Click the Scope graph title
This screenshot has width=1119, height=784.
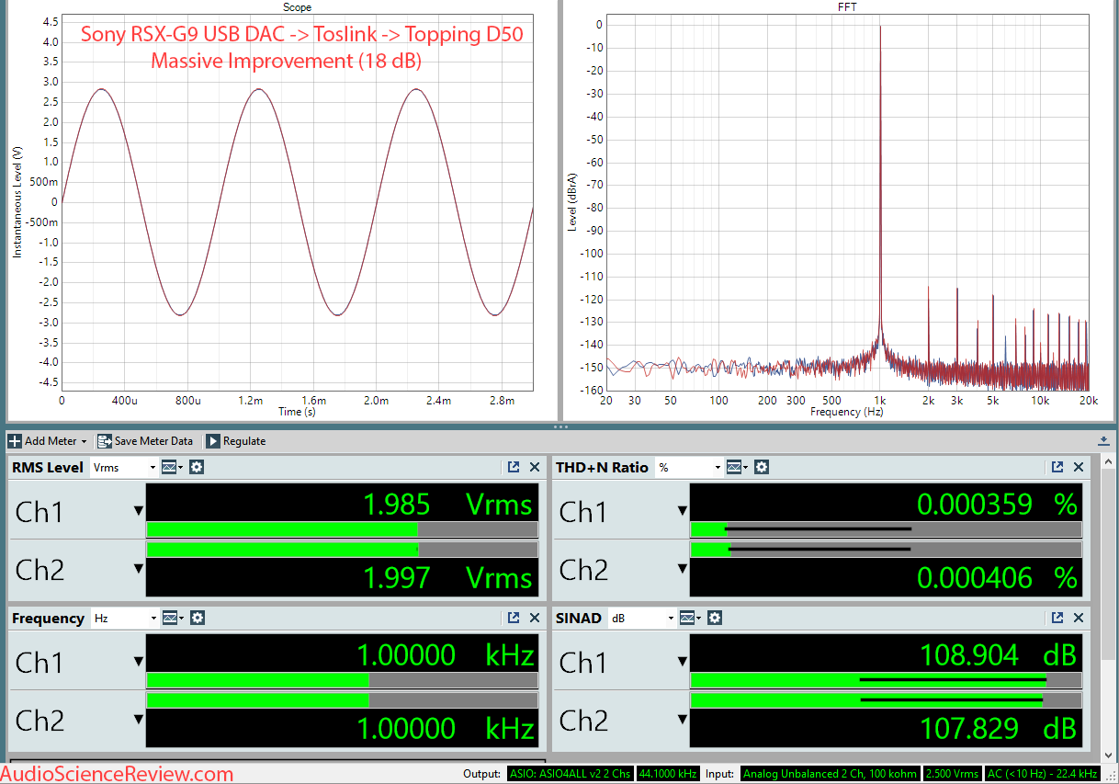(x=297, y=6)
